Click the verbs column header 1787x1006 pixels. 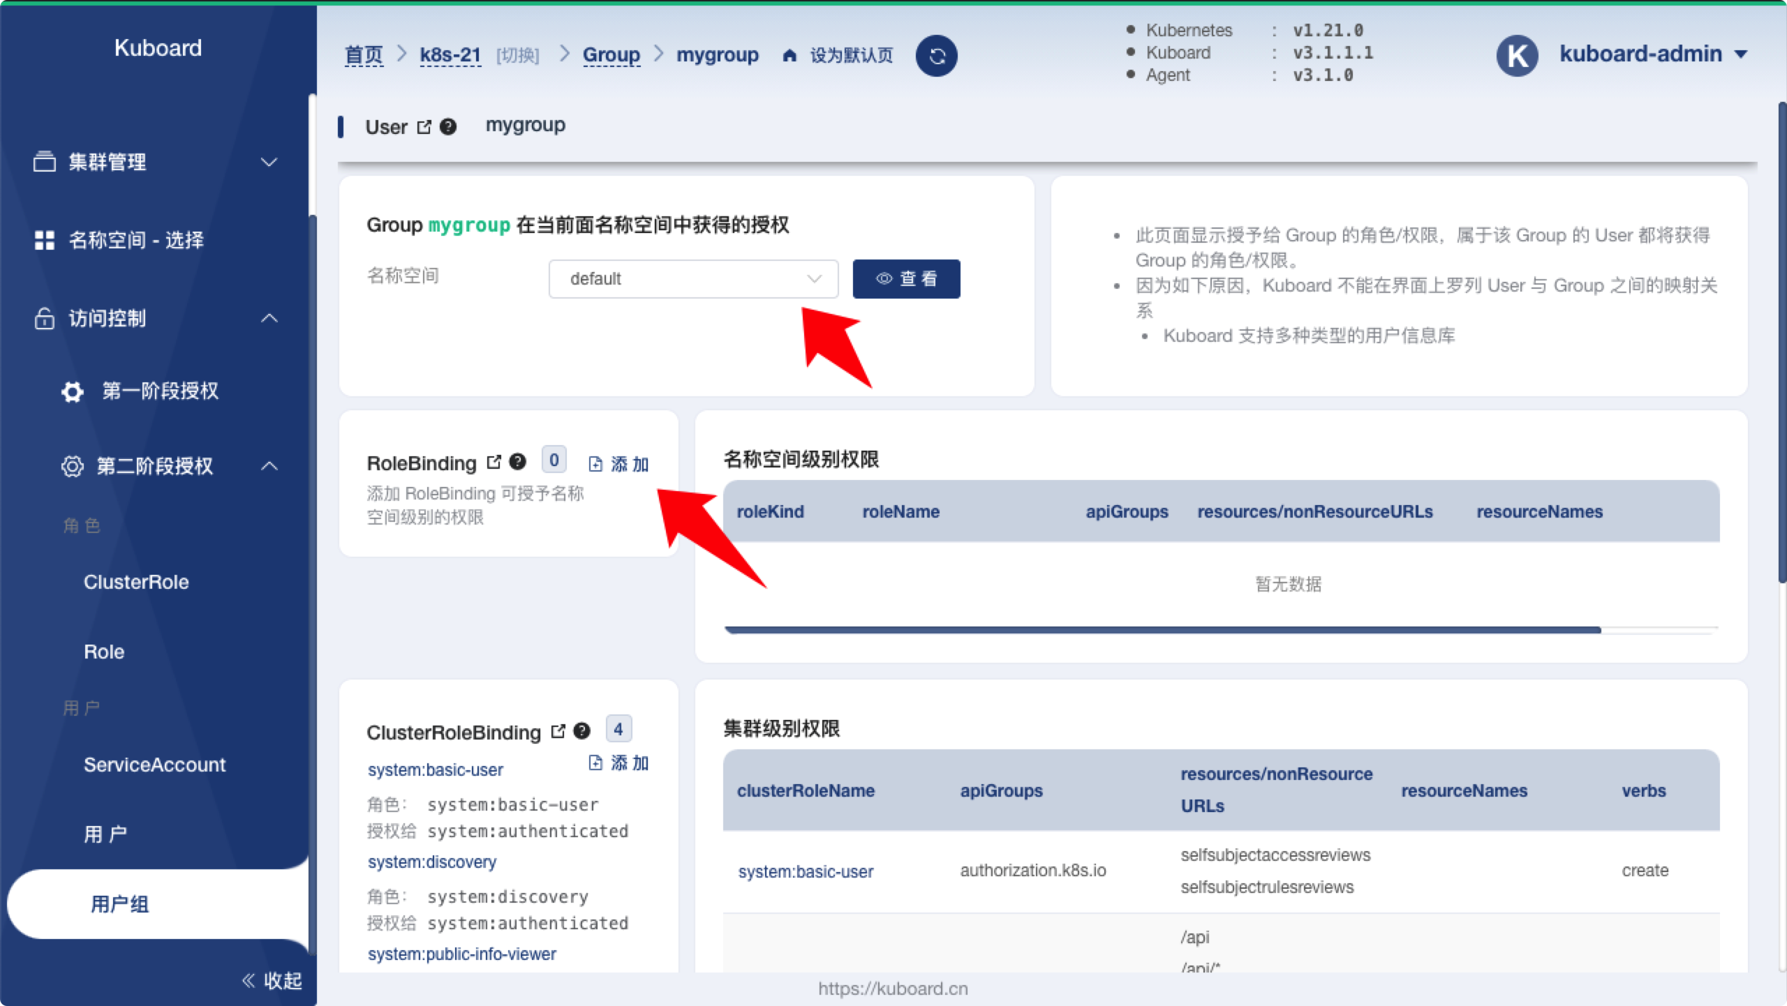(x=1643, y=790)
